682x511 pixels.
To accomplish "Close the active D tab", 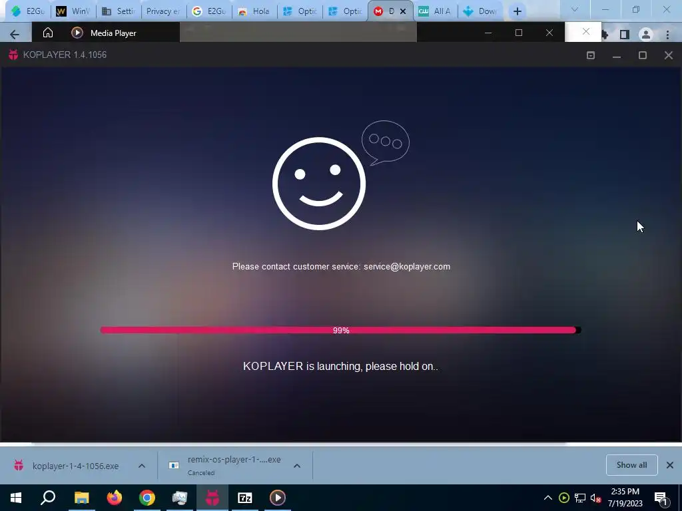I will (x=403, y=11).
